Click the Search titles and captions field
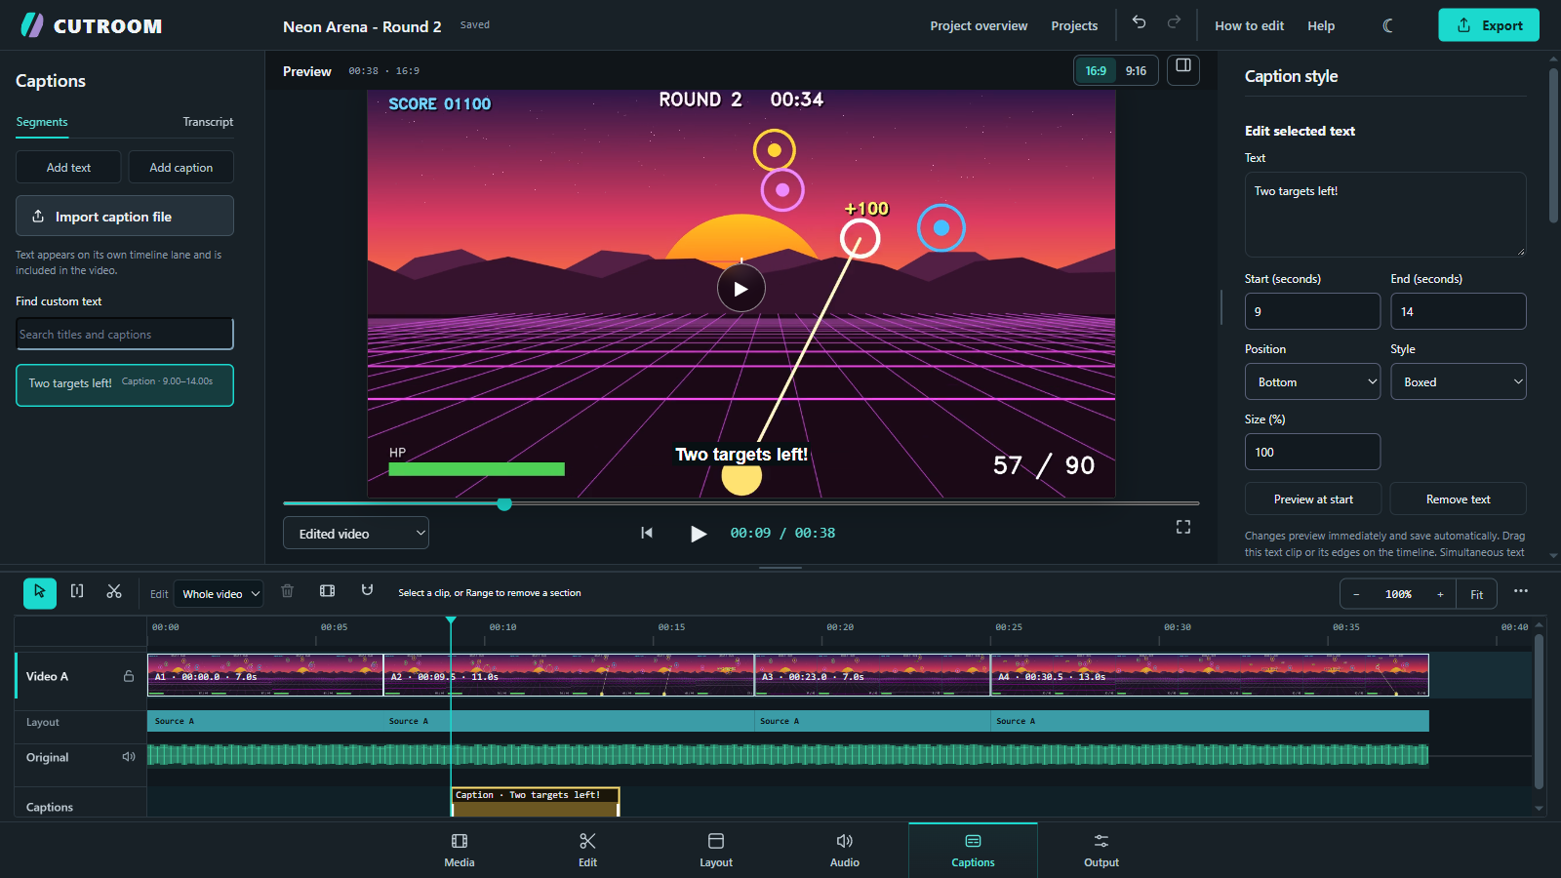Screen dimensions: 1561x878 tap(125, 334)
